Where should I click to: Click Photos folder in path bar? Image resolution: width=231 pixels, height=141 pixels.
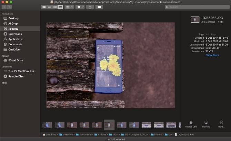[x=156, y=134]
